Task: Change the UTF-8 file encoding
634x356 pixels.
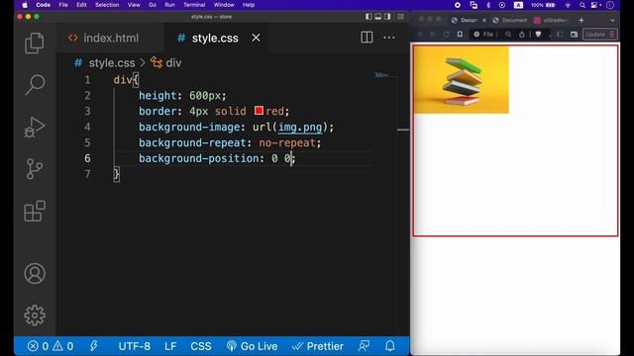Action: click(135, 346)
